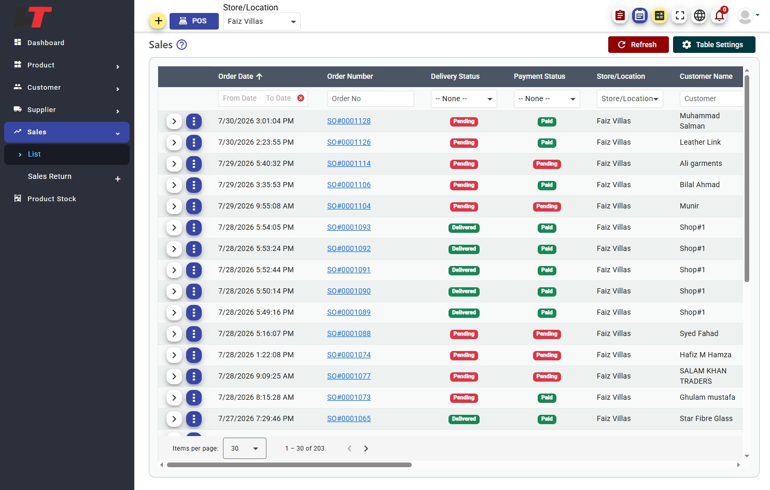Toggle fullscreen mode icon
Screen dimensions: 770x490
coord(680,16)
